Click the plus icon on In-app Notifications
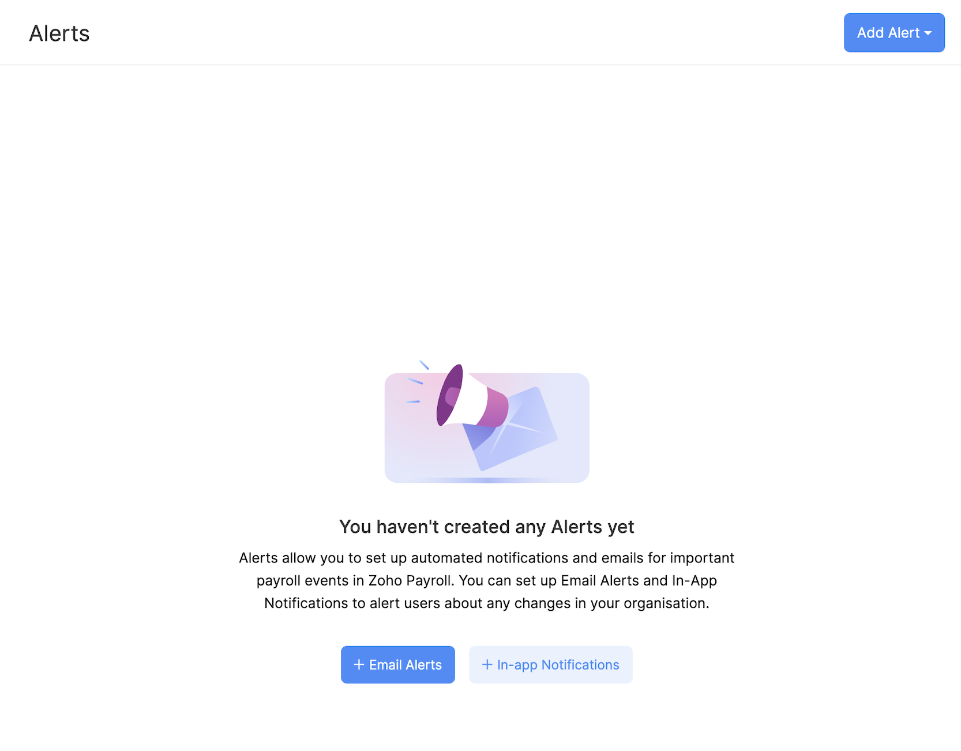This screenshot has height=751, width=961. tap(487, 664)
